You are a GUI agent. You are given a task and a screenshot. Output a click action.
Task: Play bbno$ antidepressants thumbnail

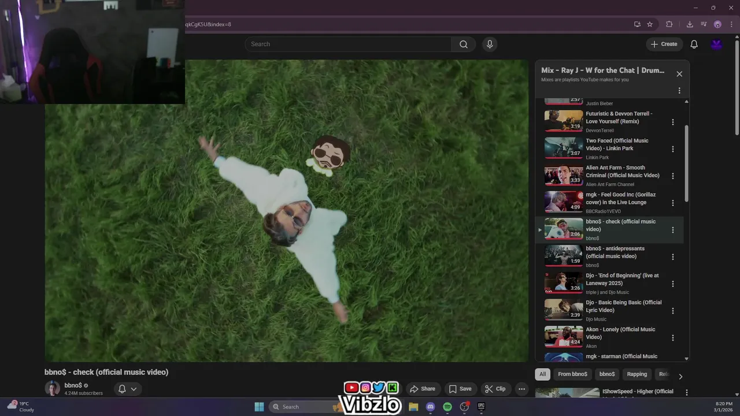click(x=564, y=256)
